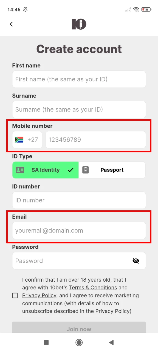Screen dimensions: 158x352
Task: Click the First name input field
Action: click(79, 79)
